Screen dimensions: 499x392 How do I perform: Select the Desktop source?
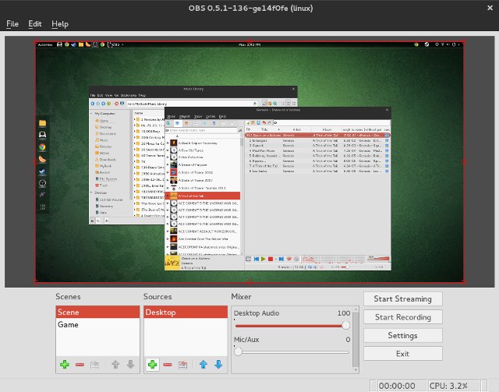click(x=186, y=313)
